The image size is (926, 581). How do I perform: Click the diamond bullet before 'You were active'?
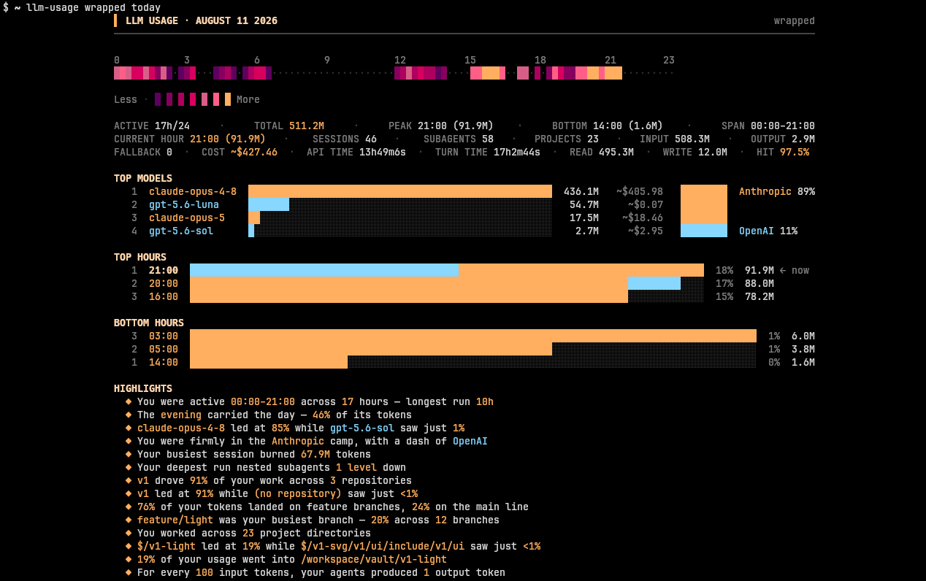tap(129, 402)
